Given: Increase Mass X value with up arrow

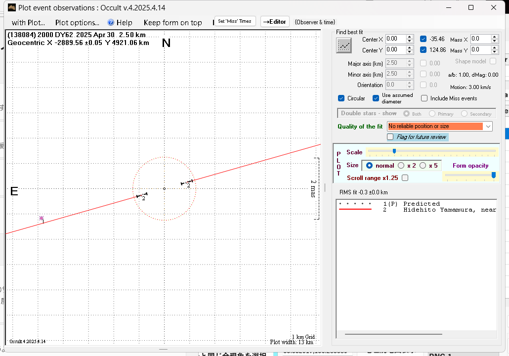Looking at the screenshot, I should [x=495, y=37].
